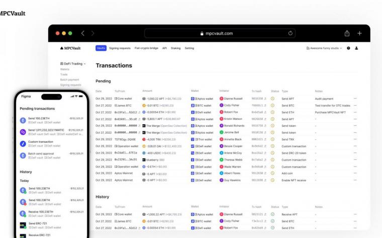Open Wallets in the sidebar

click(65, 69)
